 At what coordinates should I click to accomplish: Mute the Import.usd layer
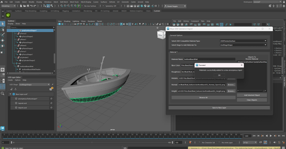tap(51, 108)
